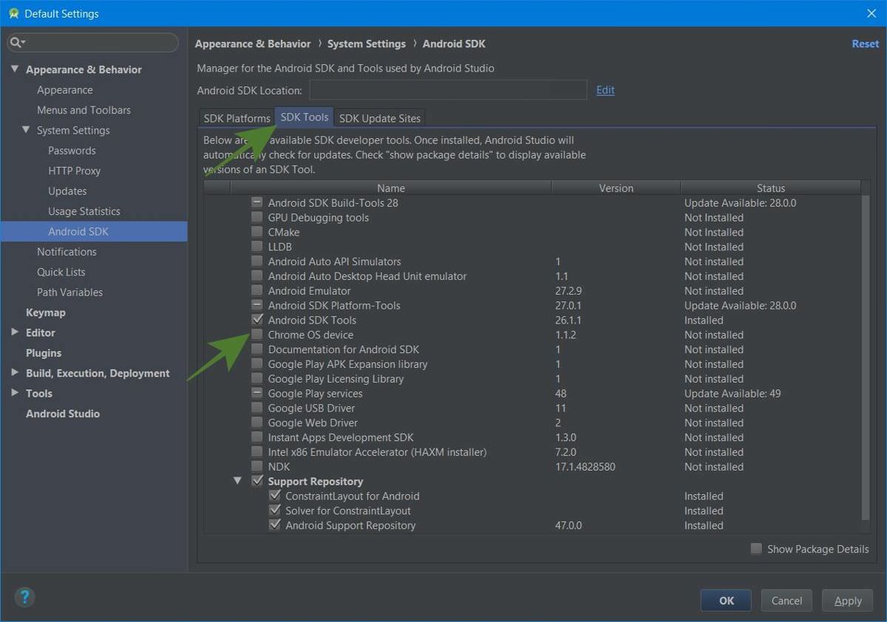This screenshot has height=622, width=887.
Task: Select Instant Apps Development SDK row
Action: (532, 437)
